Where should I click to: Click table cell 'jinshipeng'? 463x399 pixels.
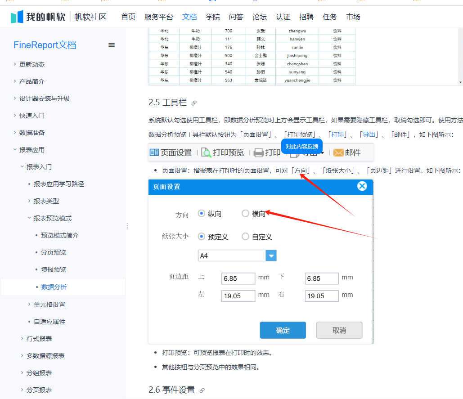click(x=297, y=55)
